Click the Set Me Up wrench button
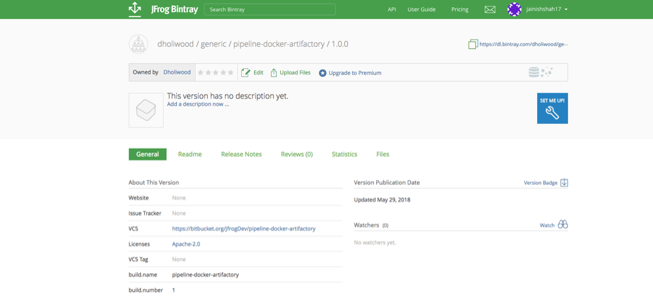 [552, 109]
